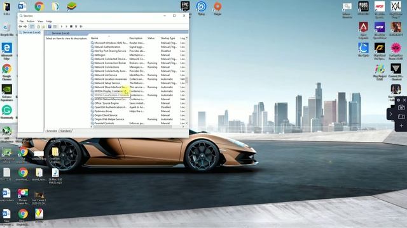Image resolution: width=407 pixels, height=228 pixels.
Task: Open the Word shortcut at top of desktop
Action: (x=23, y=6)
